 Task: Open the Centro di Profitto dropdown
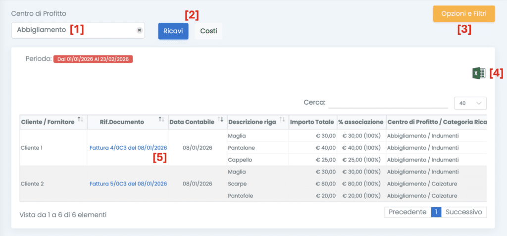[74, 30]
